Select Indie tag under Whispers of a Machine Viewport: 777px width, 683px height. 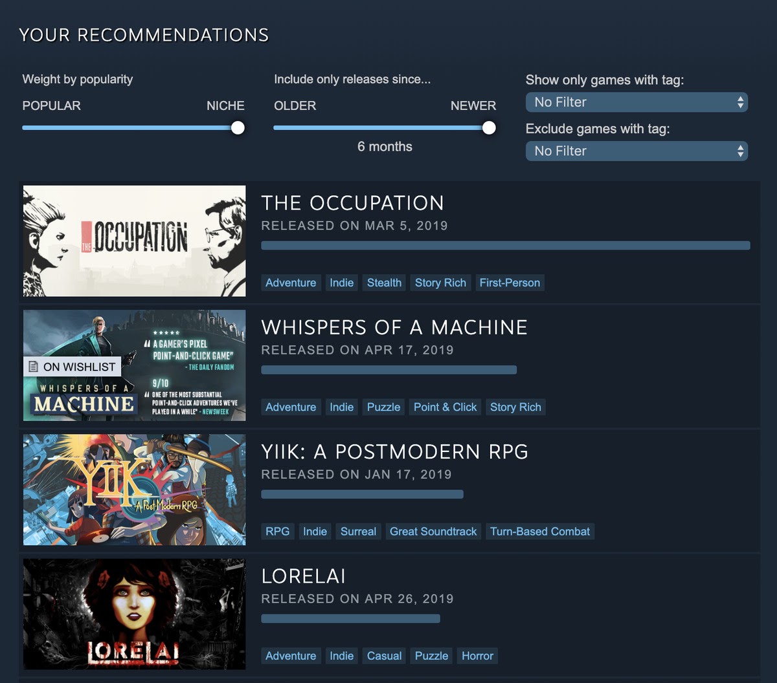[341, 407]
